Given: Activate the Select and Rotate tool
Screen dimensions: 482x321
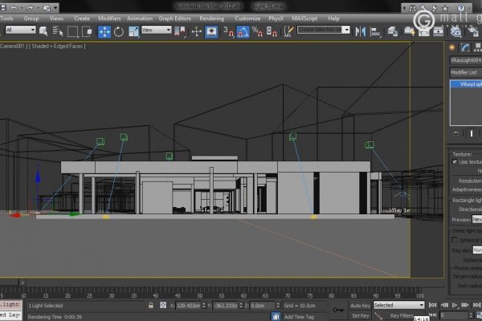Looking at the screenshot, I should (119, 31).
